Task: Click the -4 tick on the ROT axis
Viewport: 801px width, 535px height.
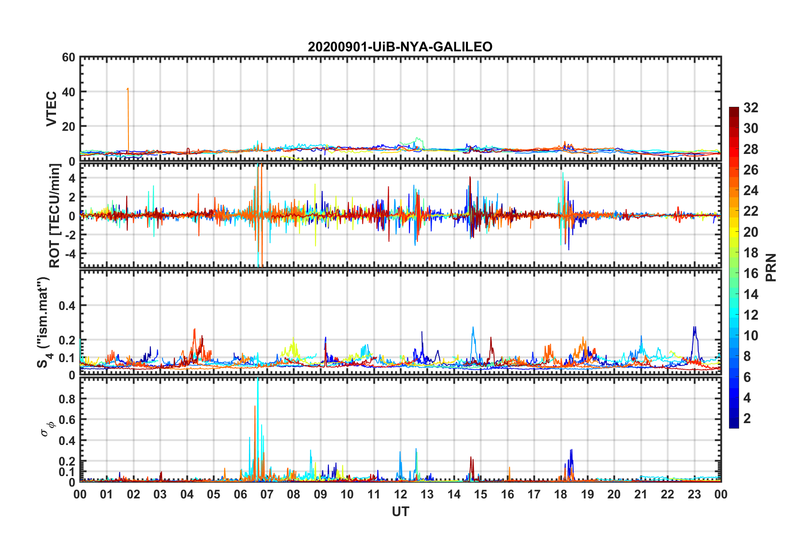Action: 70,254
